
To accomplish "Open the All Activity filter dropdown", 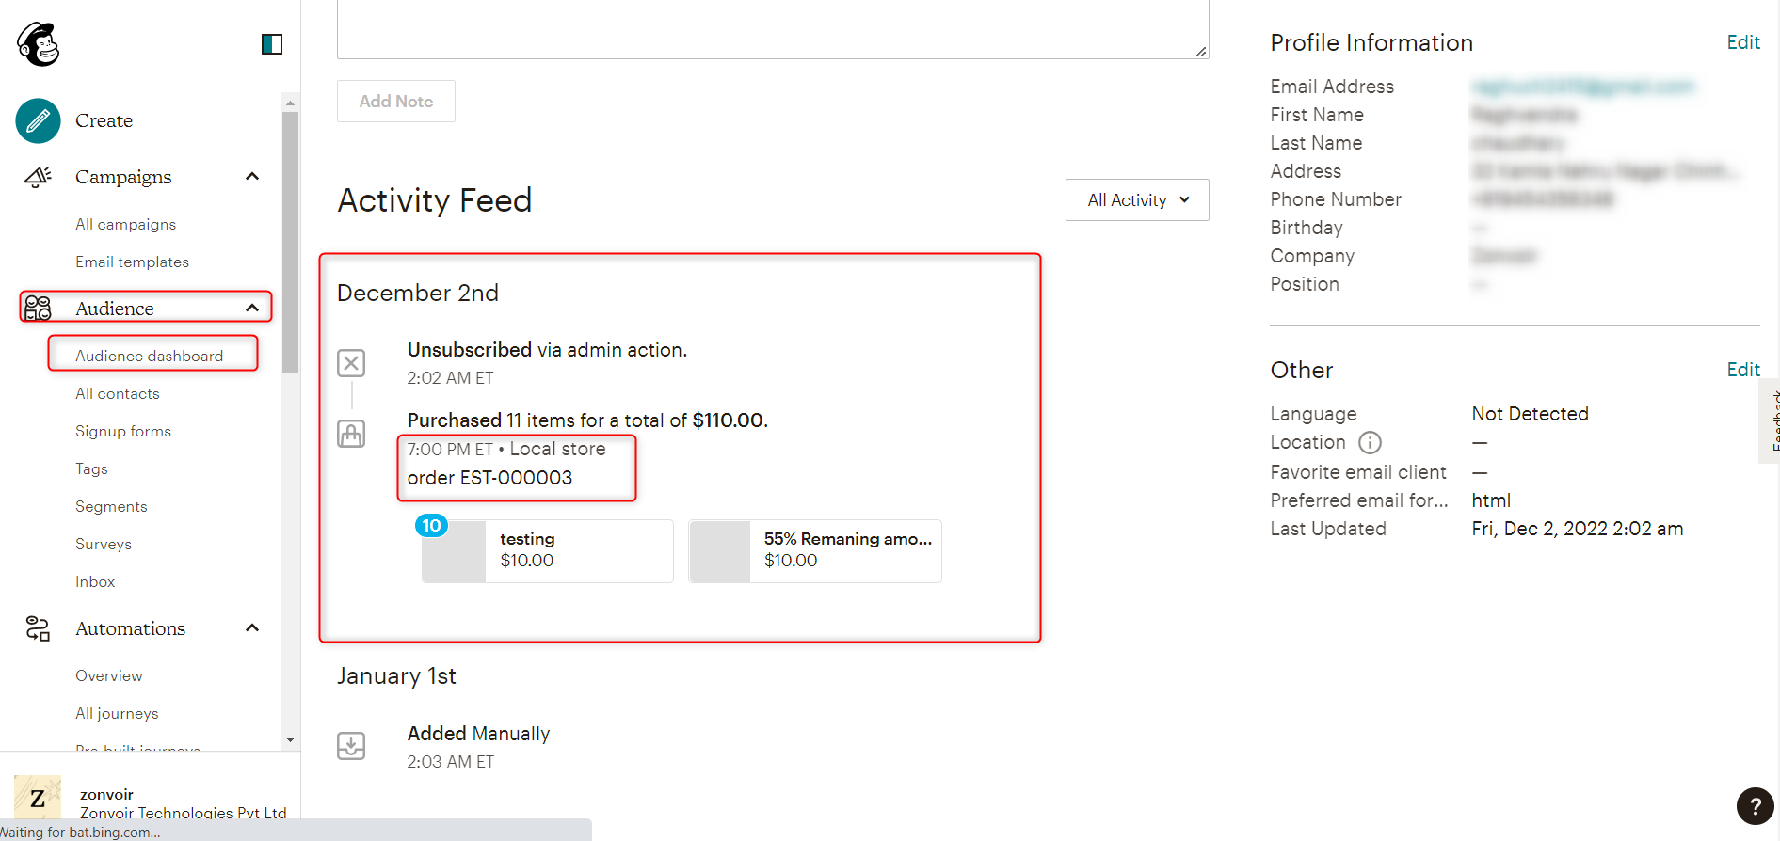I will click(1136, 199).
